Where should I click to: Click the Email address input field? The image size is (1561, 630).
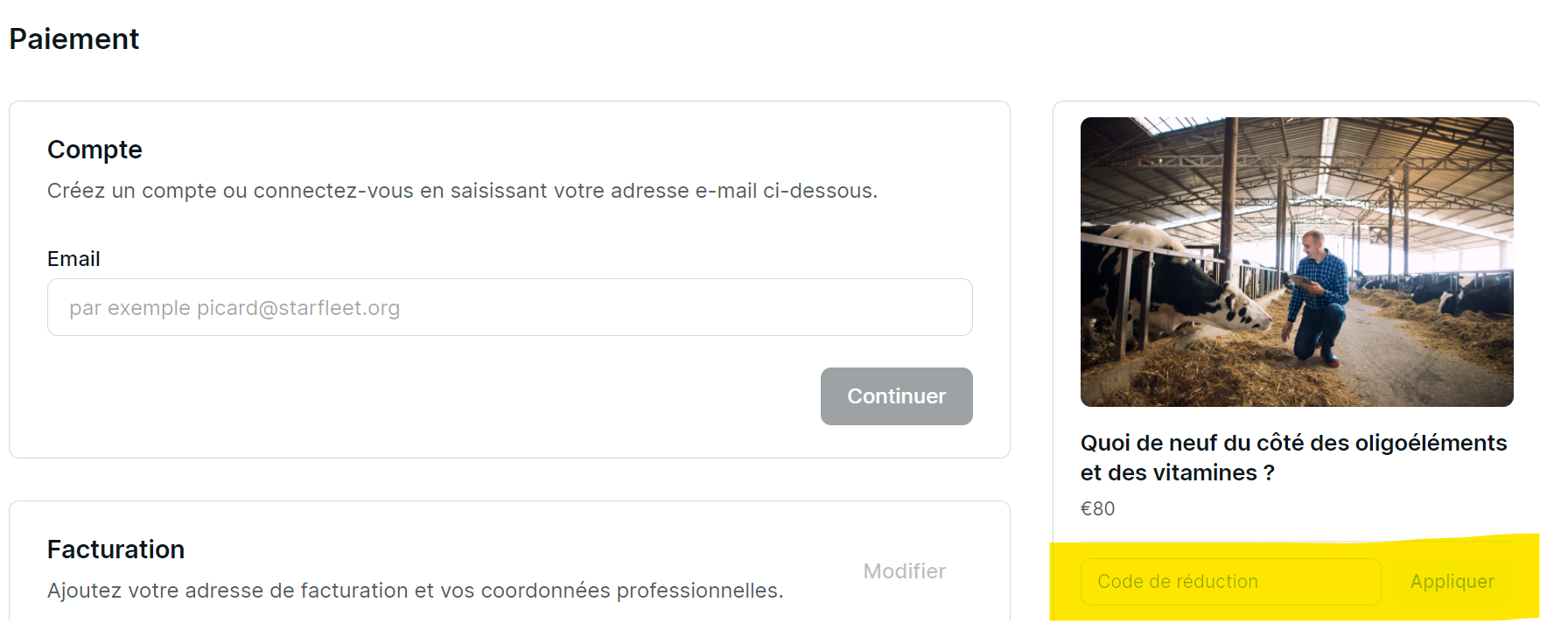509,307
